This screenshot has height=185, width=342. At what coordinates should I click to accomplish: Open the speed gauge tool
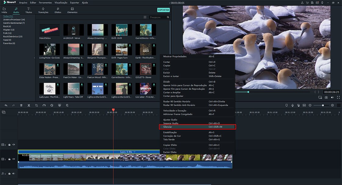(x=44, y=105)
